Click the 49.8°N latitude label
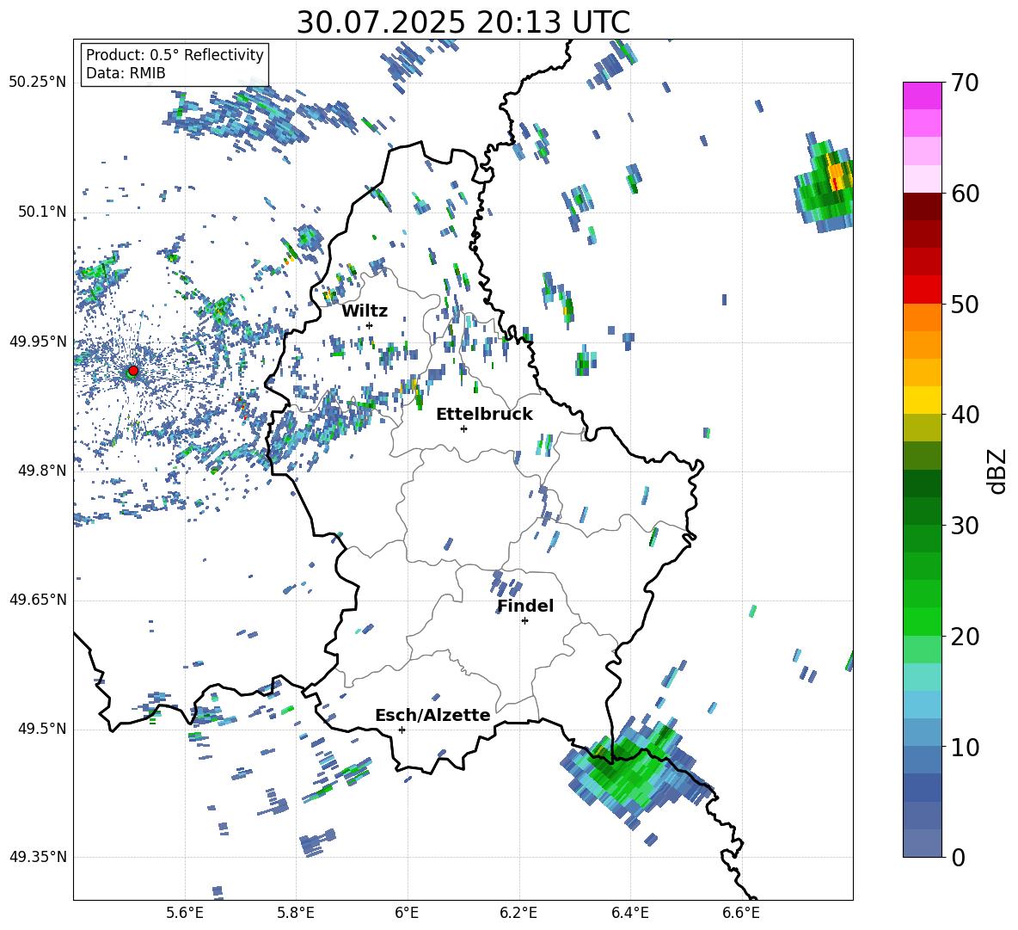 pos(41,471)
